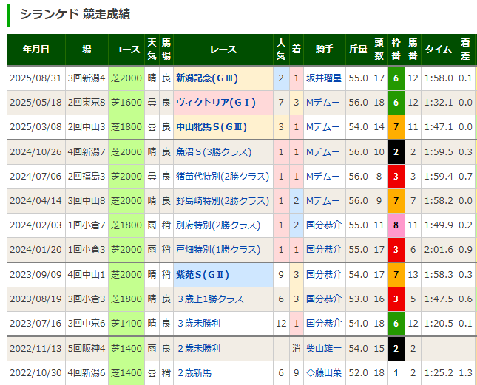Open jockey 坂井瑠星 profile link

324,78
